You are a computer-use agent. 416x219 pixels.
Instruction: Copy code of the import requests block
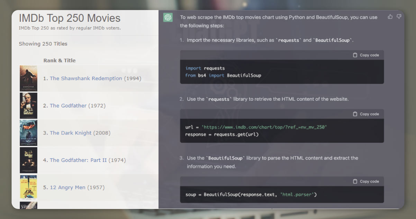366,55
